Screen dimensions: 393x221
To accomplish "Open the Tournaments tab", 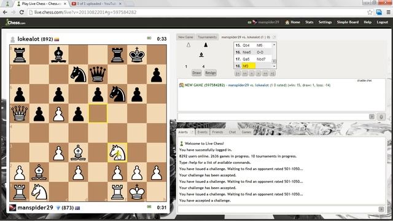I will 207,37.
